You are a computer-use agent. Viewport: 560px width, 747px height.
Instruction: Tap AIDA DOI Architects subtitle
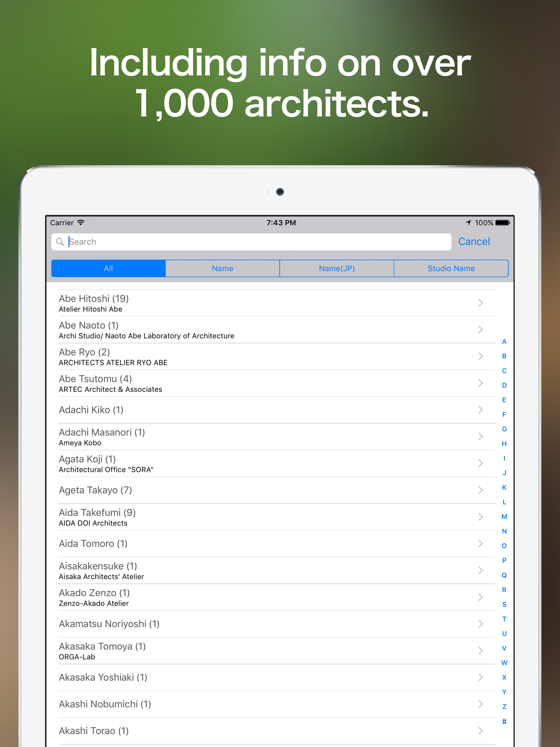tap(93, 523)
